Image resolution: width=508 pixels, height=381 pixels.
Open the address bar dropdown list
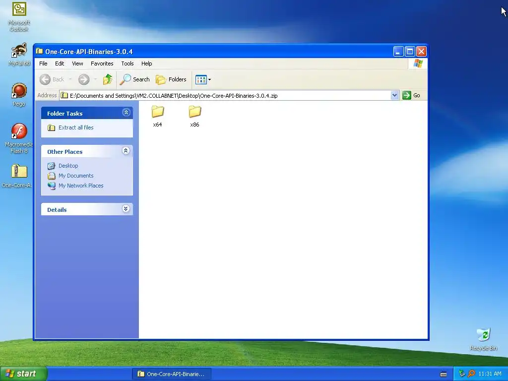pos(394,95)
